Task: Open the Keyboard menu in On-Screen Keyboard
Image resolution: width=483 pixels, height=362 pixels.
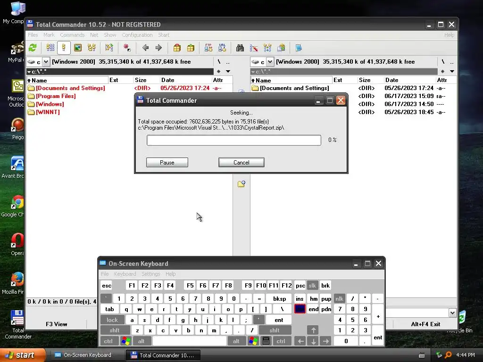Action: click(125, 274)
